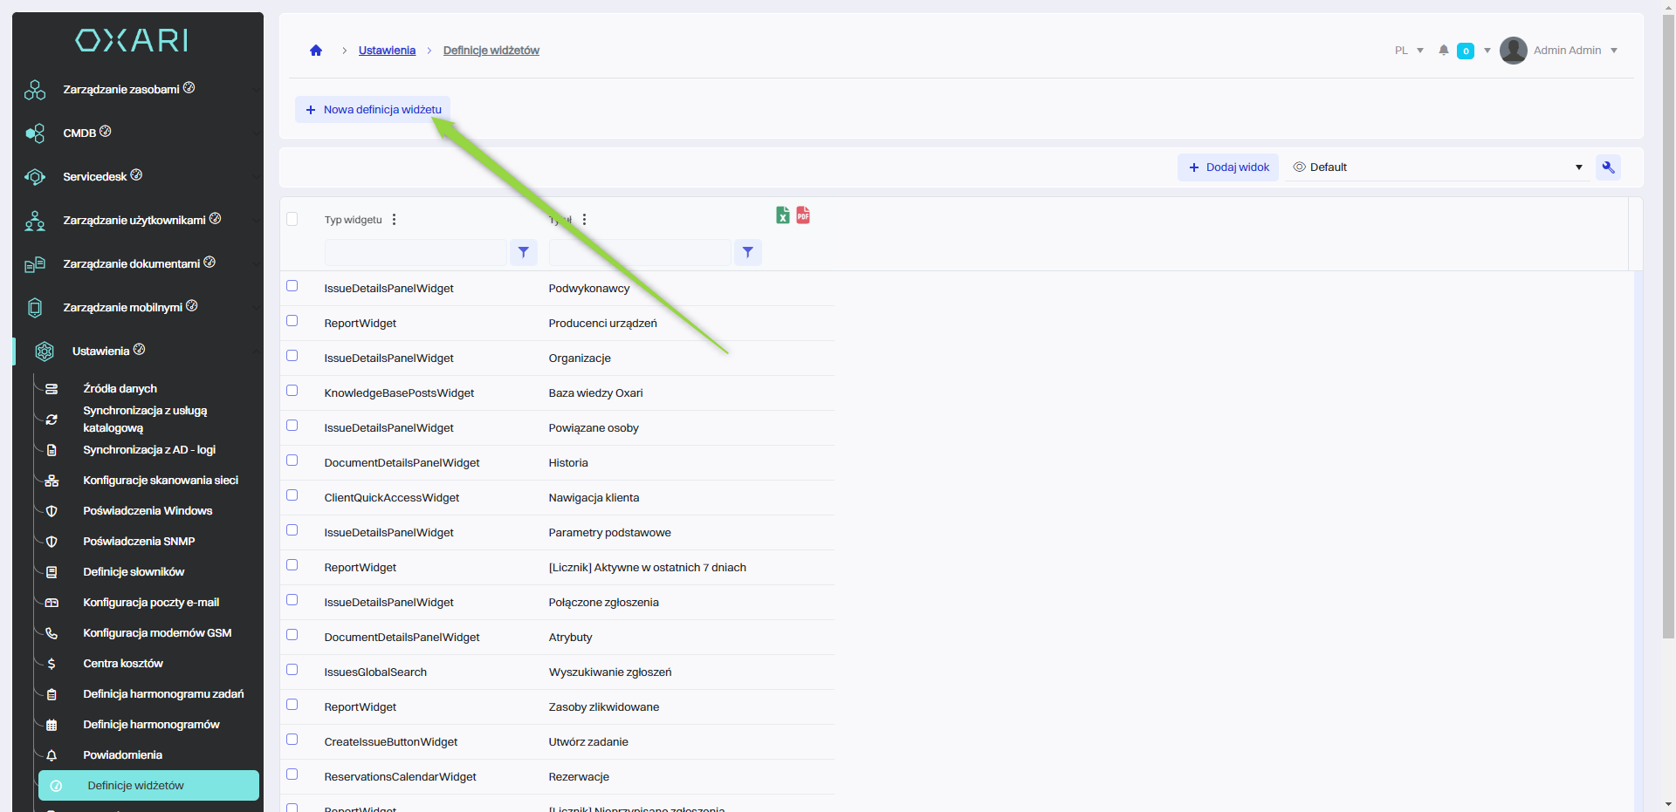The height and width of the screenshot is (812, 1676).
Task: Click the CMDB sidebar icon
Action: 35,133
